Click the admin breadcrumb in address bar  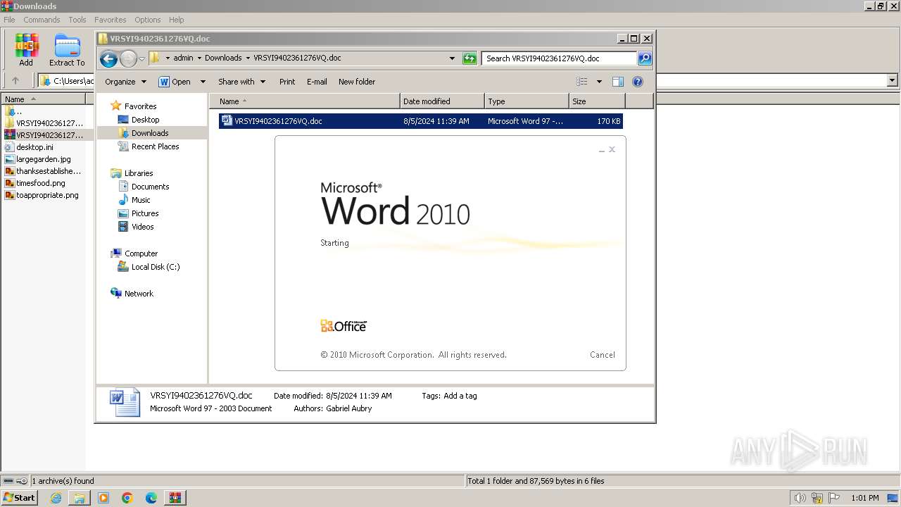pyautogui.click(x=183, y=58)
